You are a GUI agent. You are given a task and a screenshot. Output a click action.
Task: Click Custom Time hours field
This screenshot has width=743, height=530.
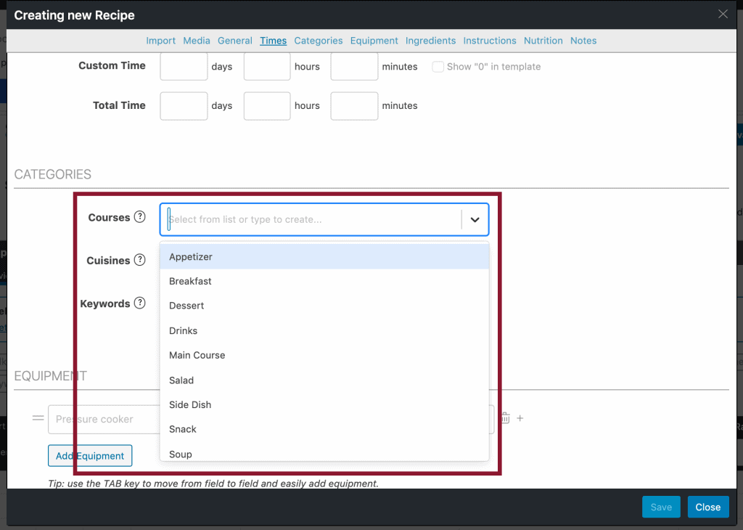(267, 66)
